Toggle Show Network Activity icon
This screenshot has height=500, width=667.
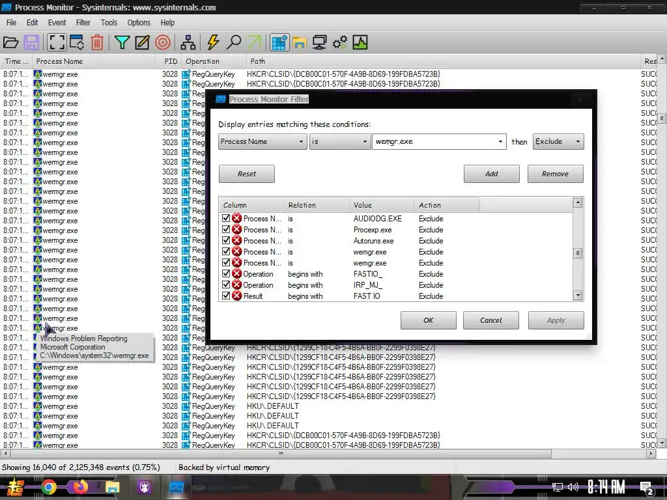[319, 42]
